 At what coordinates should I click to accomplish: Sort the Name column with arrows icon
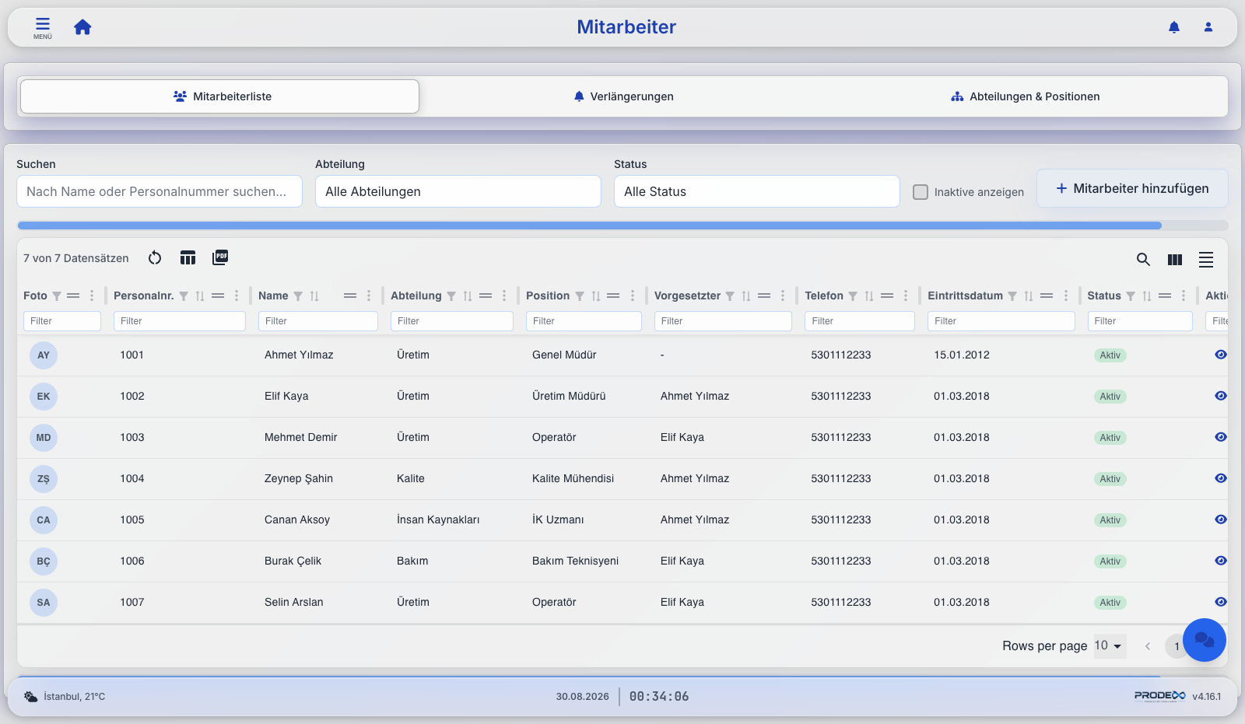pos(314,296)
